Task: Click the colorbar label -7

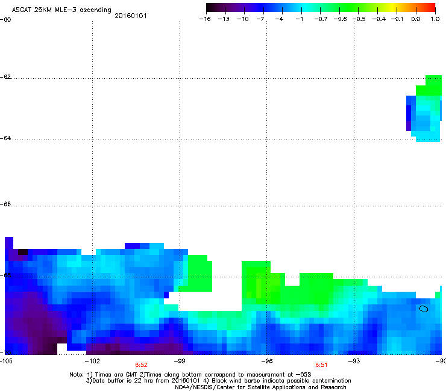Action: click(260, 19)
